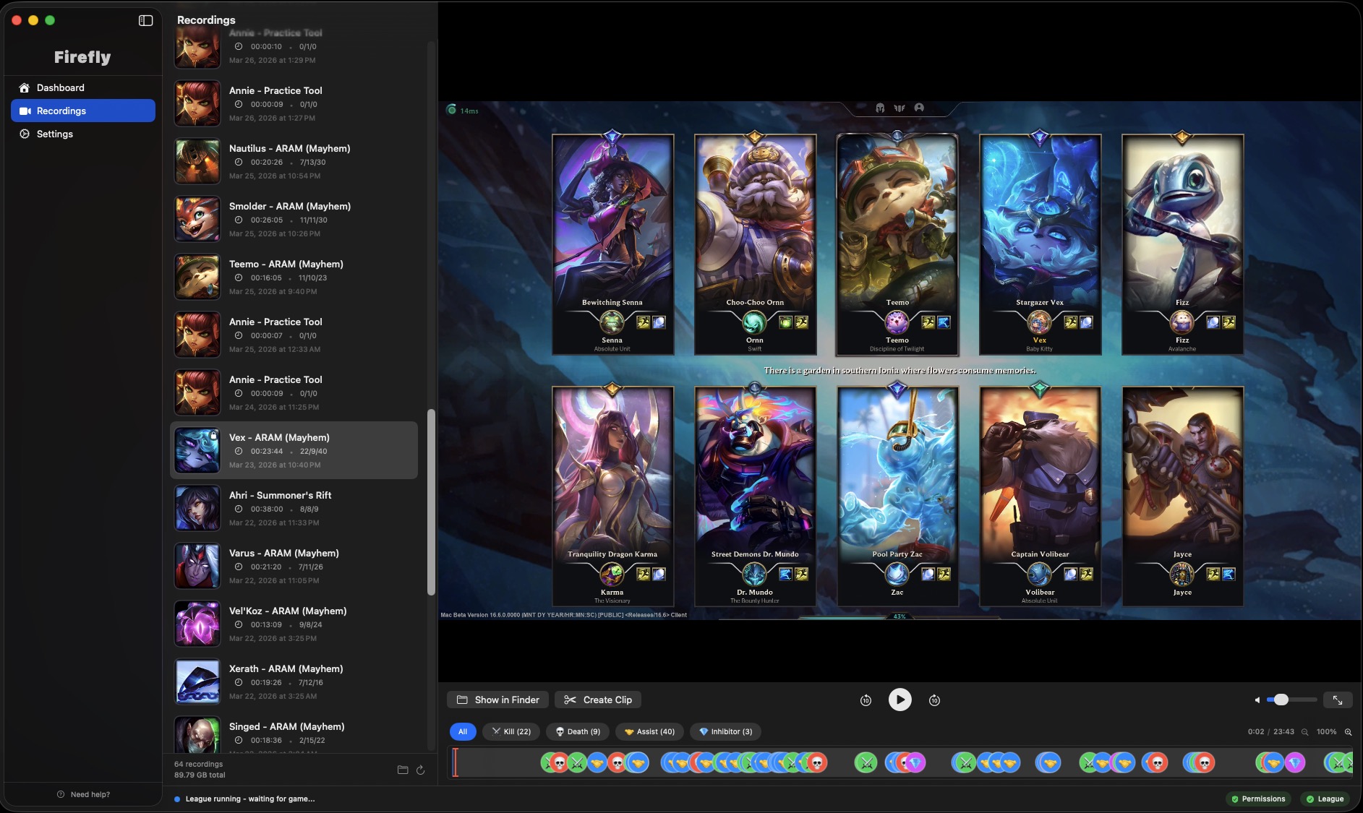Click the champion loading screen video preview
The image size is (1363, 813).
(900, 360)
